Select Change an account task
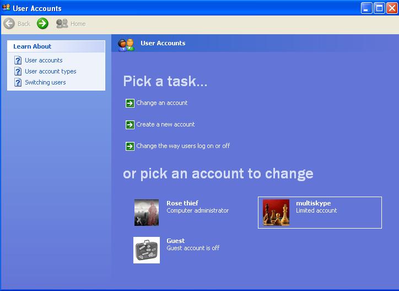 click(162, 103)
